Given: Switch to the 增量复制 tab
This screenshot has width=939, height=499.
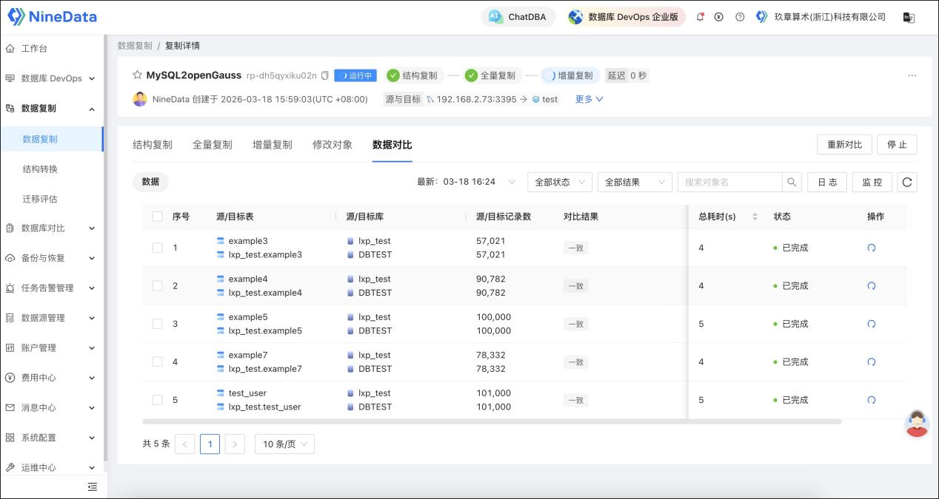Looking at the screenshot, I should pyautogui.click(x=273, y=145).
